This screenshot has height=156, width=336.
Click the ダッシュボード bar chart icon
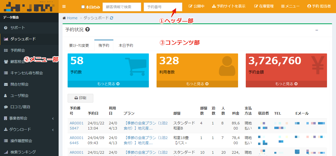6,39
